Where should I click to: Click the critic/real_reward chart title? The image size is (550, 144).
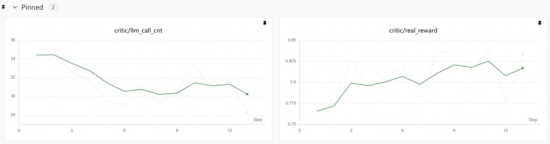tap(413, 31)
